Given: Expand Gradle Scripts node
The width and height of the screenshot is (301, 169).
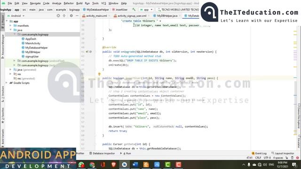Looking at the screenshot, I should click(7, 83).
